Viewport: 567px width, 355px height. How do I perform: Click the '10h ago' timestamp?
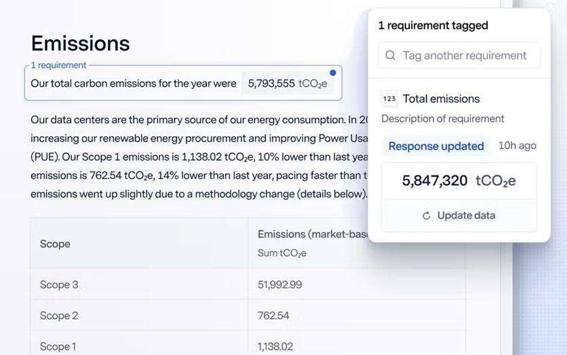click(x=517, y=146)
